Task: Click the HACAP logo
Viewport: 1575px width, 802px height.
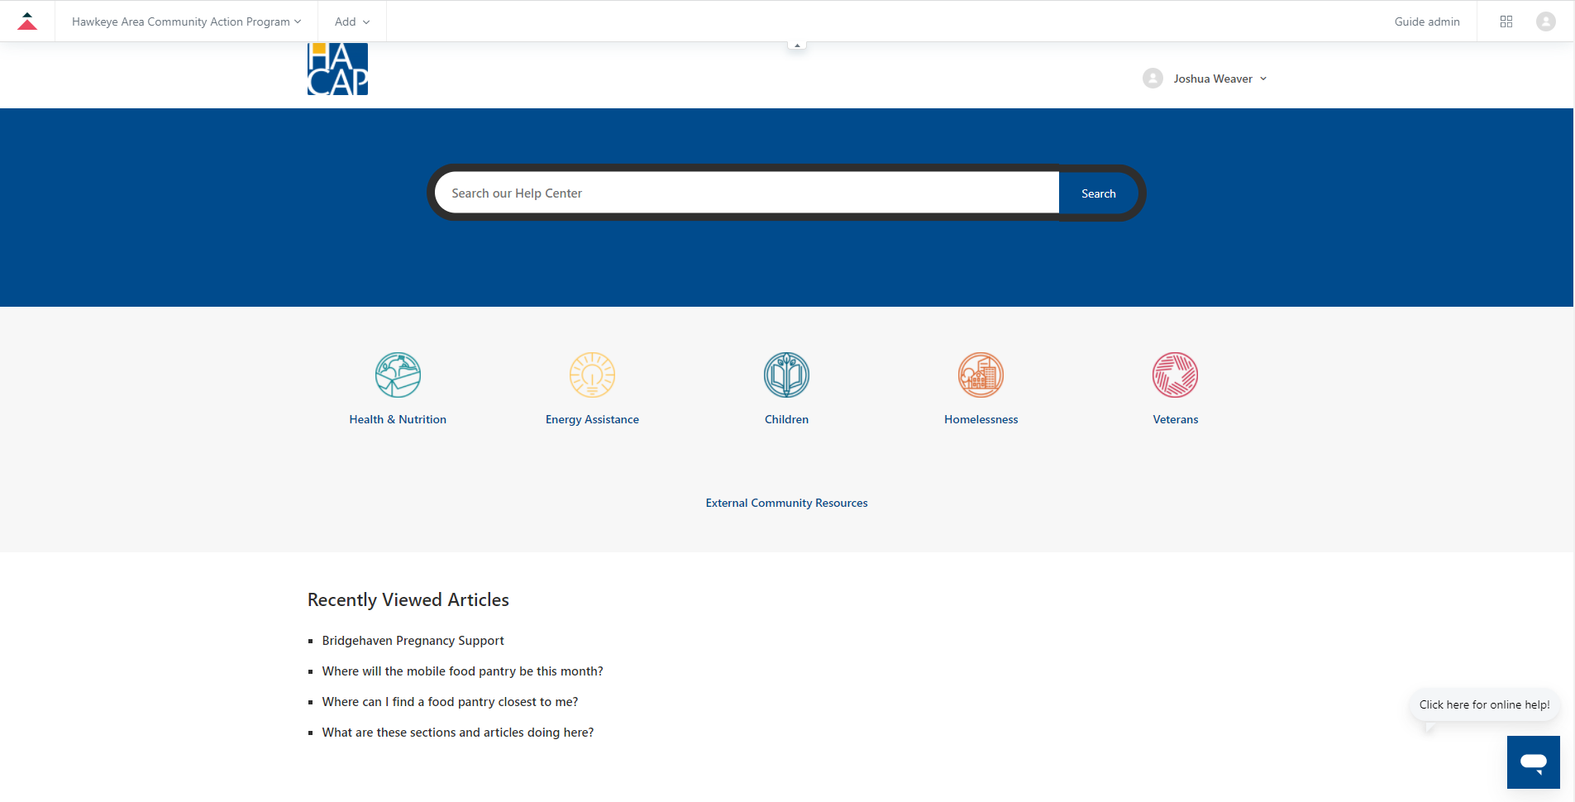Action: 337,70
